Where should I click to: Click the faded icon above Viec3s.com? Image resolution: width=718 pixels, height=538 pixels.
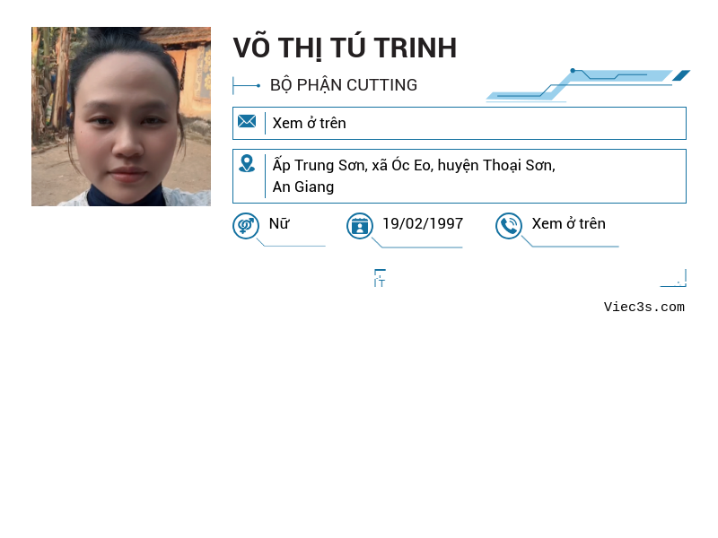click(x=674, y=276)
